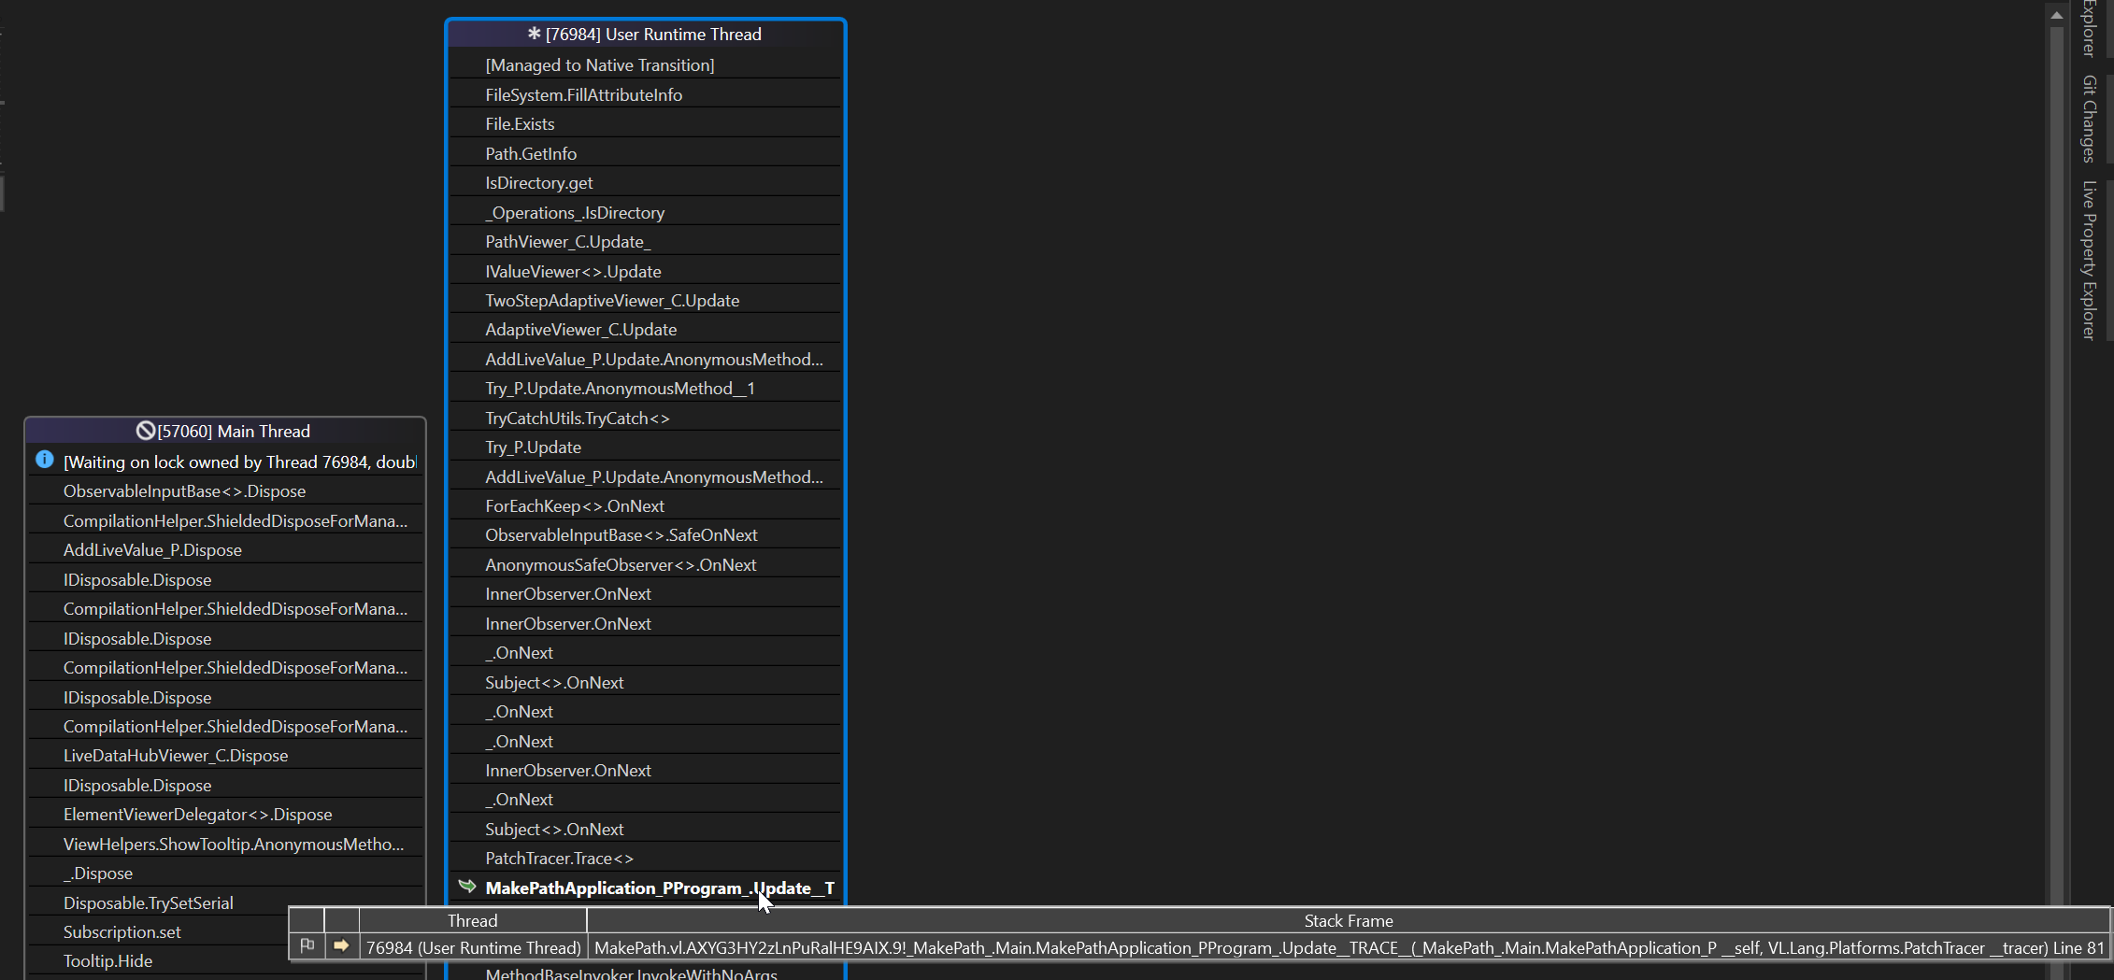Click the Stack Frame column header
The height and width of the screenshot is (980, 2114).
(x=1348, y=921)
